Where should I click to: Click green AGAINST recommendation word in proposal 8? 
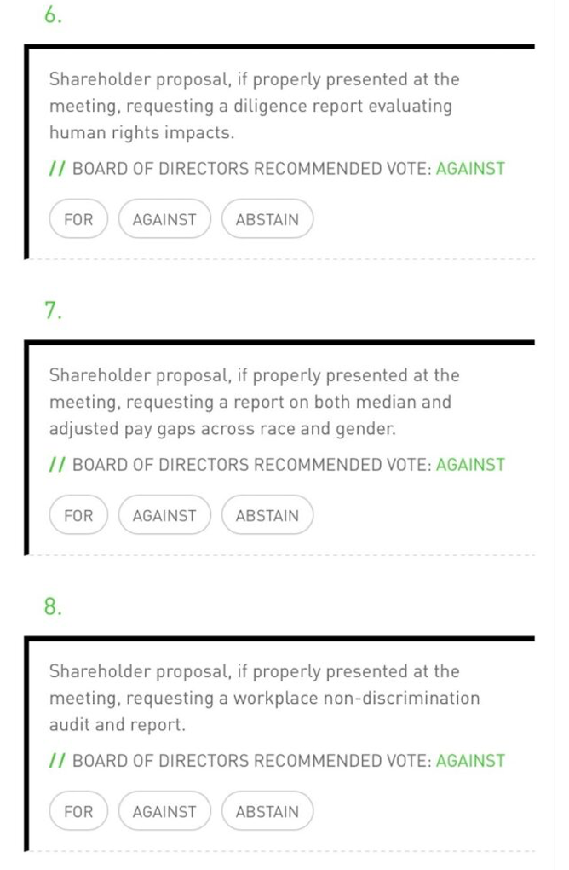470,761
